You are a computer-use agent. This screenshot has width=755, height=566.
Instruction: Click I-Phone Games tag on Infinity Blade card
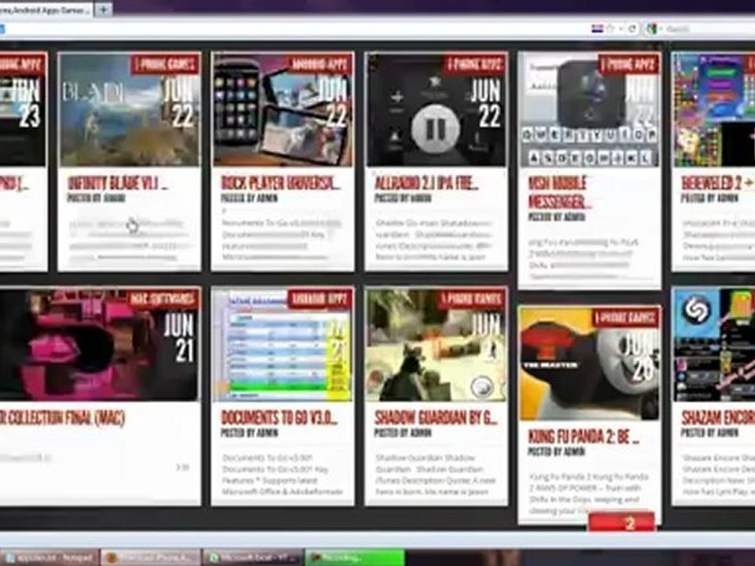coord(165,64)
